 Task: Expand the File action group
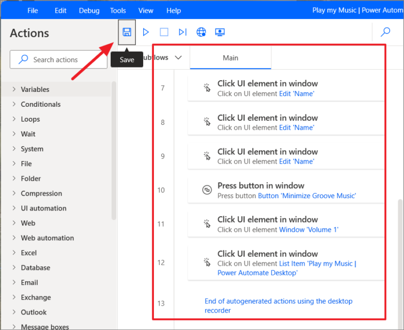[x=14, y=164]
